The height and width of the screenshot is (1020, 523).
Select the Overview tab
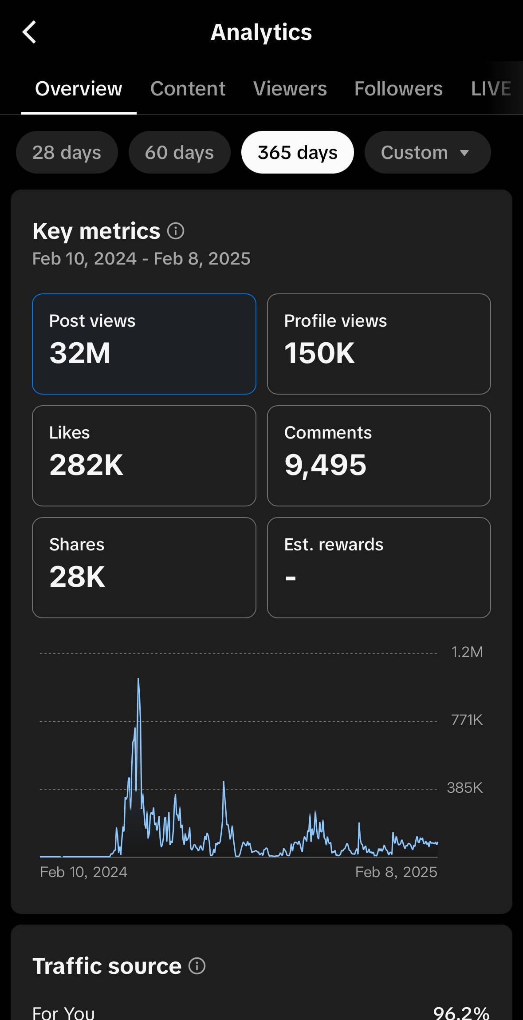coord(79,89)
